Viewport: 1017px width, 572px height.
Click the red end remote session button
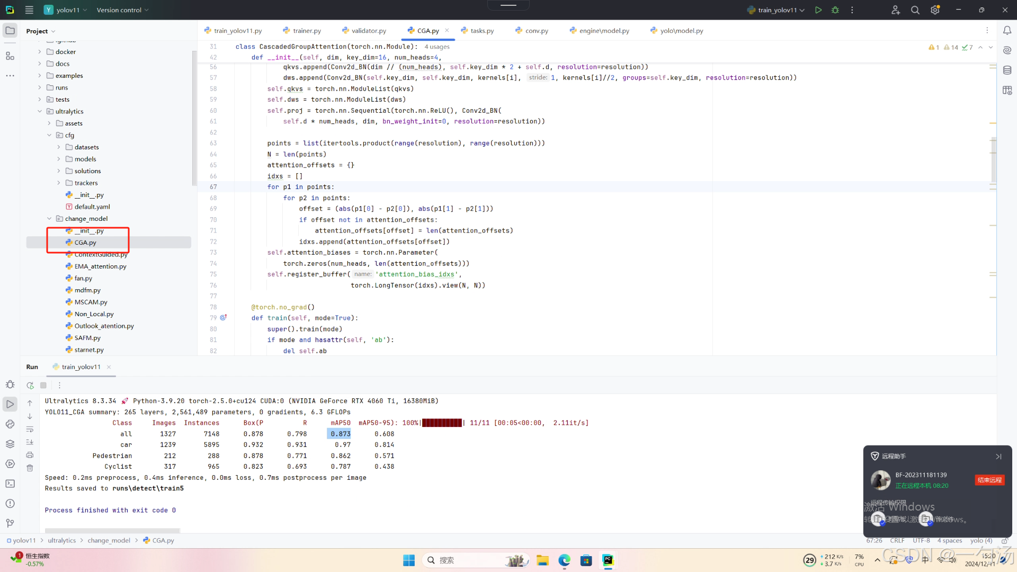[x=989, y=480]
